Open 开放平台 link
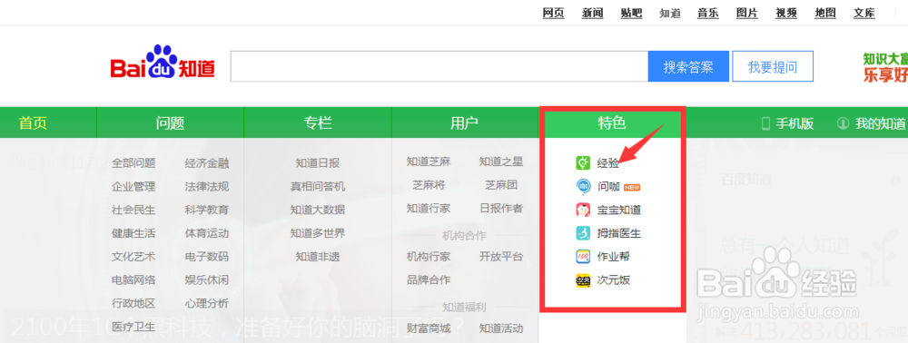Screen dimensions: 908x343 click(501, 256)
